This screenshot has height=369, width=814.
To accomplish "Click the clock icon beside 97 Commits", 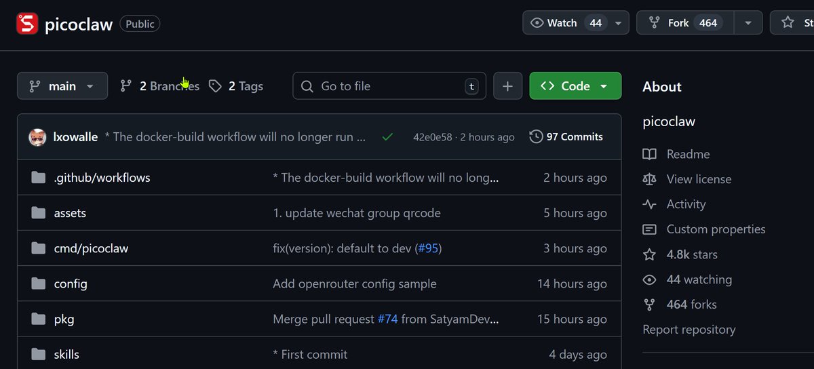I will click(536, 136).
